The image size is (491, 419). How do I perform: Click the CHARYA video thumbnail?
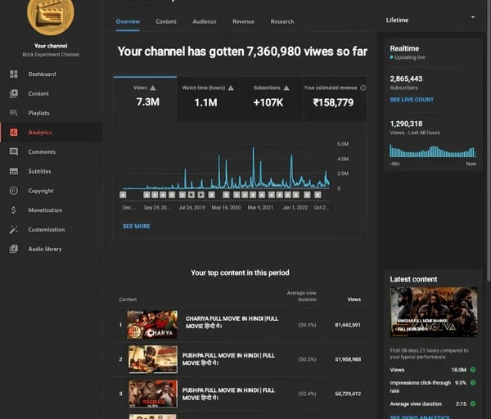pos(152,325)
